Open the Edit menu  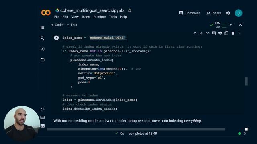(65, 17)
